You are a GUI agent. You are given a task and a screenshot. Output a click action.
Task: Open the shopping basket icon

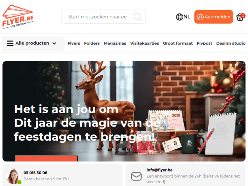240,17
